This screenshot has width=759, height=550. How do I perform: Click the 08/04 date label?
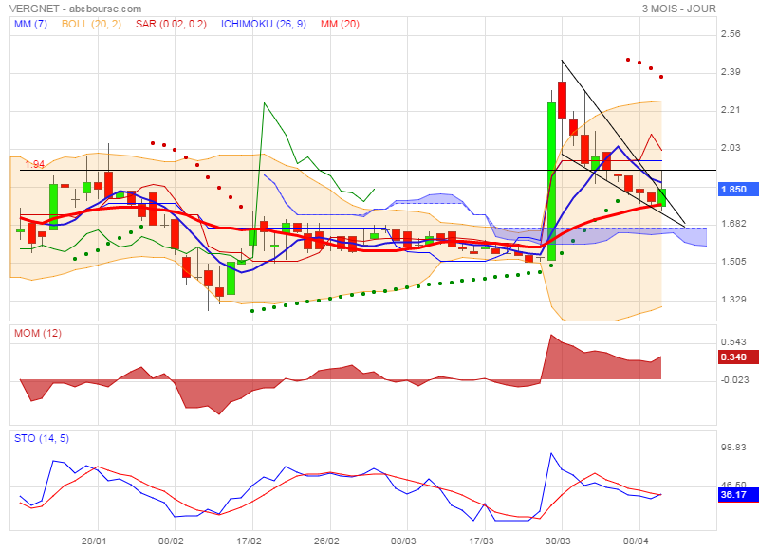point(636,541)
